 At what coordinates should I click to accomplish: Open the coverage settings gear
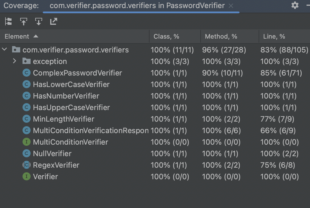pyautogui.click(x=295, y=5)
